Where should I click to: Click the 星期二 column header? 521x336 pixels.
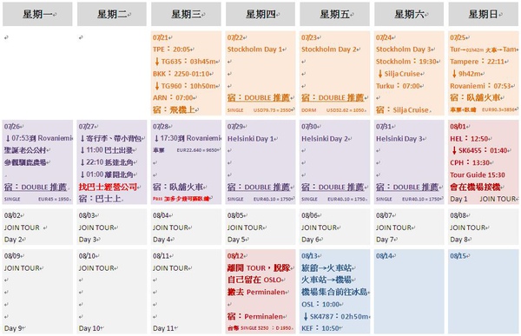coord(112,14)
